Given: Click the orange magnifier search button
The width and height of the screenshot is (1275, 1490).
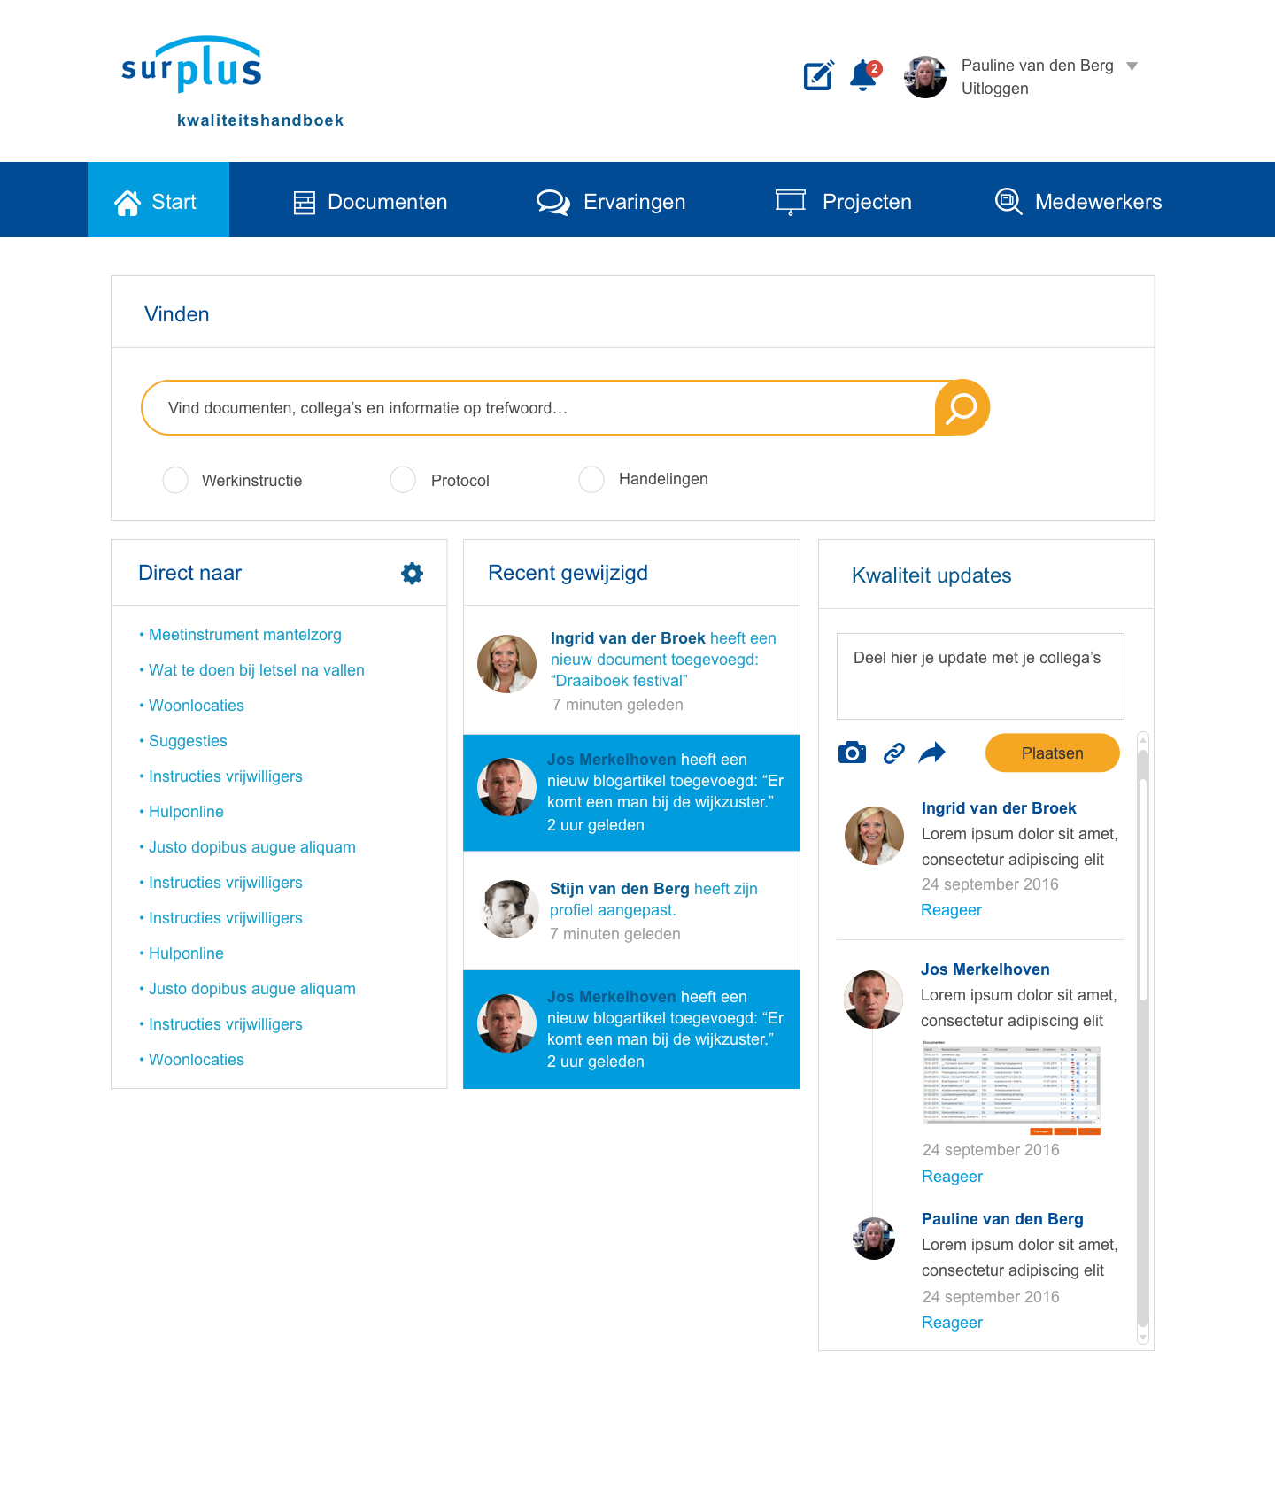Looking at the screenshot, I should click(x=962, y=407).
